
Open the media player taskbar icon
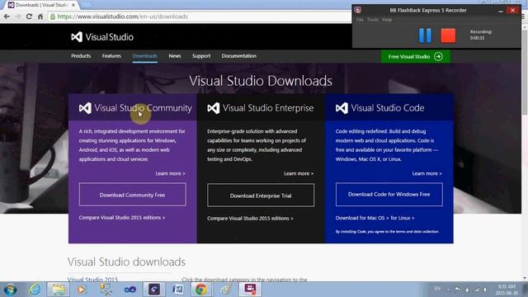81,290
